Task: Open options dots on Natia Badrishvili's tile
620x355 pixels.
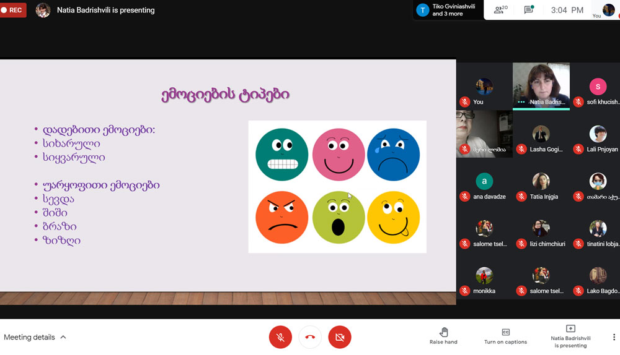Action: point(521,102)
